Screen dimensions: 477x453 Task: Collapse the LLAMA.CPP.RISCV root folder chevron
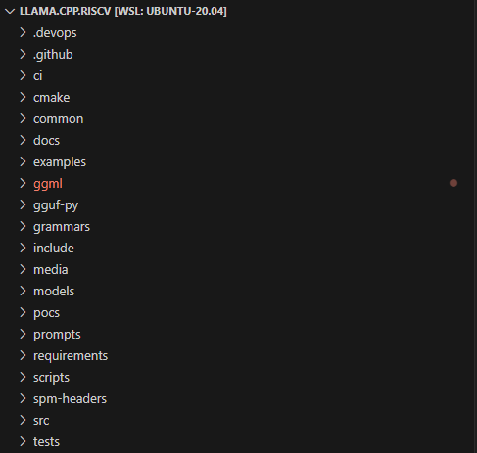click(10, 11)
